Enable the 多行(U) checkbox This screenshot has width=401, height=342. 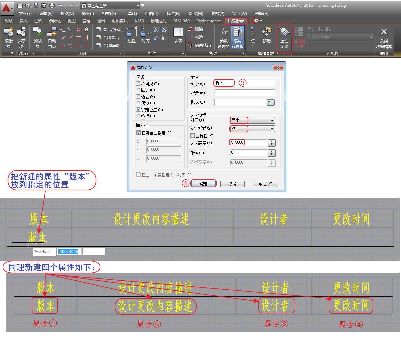click(138, 116)
